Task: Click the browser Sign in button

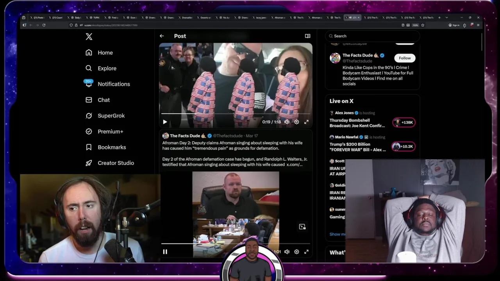Action: (x=454, y=25)
